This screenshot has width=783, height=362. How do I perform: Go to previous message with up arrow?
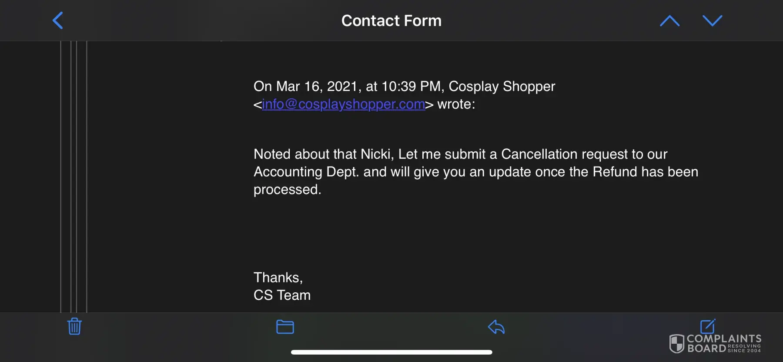(669, 21)
